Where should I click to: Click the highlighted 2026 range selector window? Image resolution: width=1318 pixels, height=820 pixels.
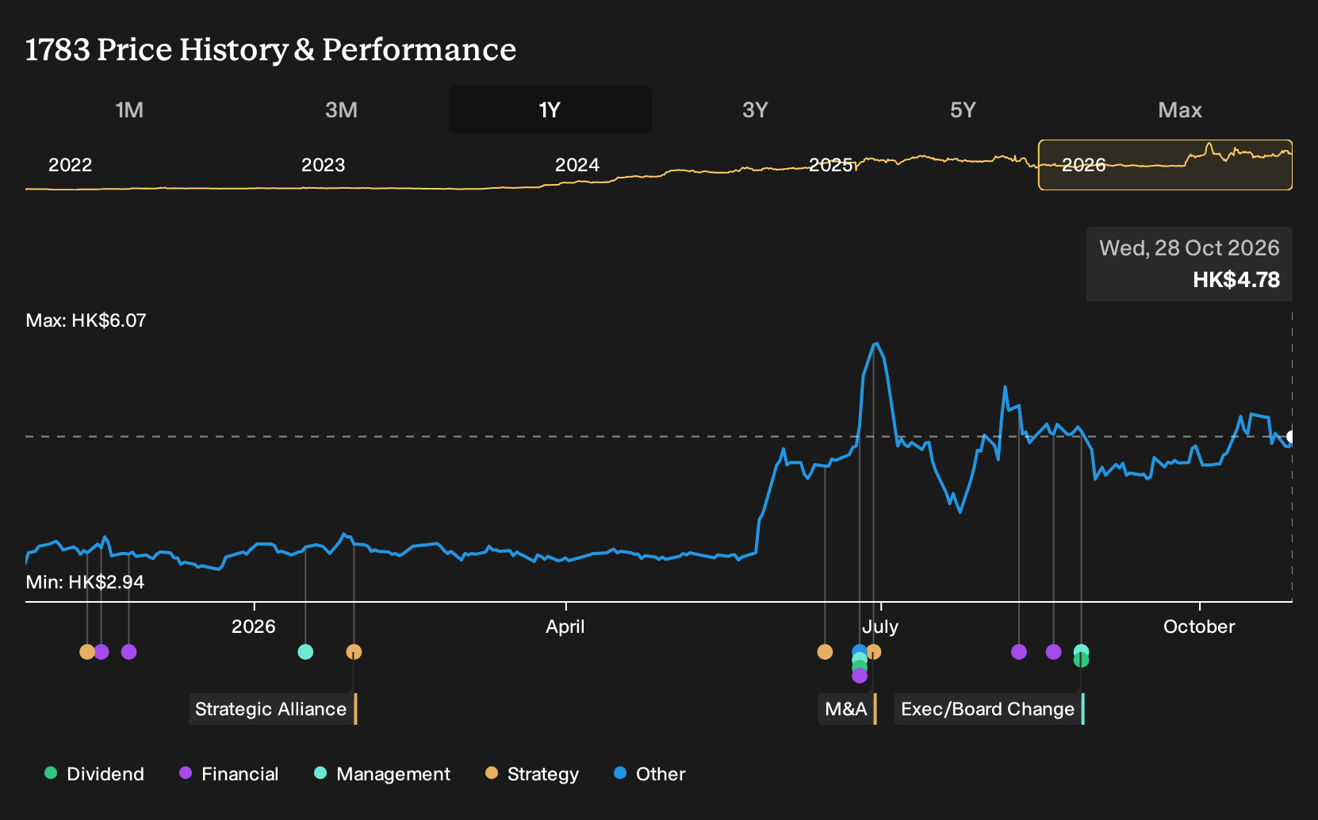click(x=1165, y=165)
